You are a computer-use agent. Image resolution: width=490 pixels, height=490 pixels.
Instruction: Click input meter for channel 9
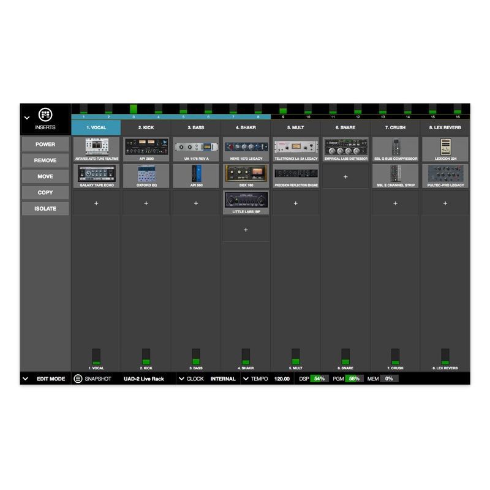(283, 109)
